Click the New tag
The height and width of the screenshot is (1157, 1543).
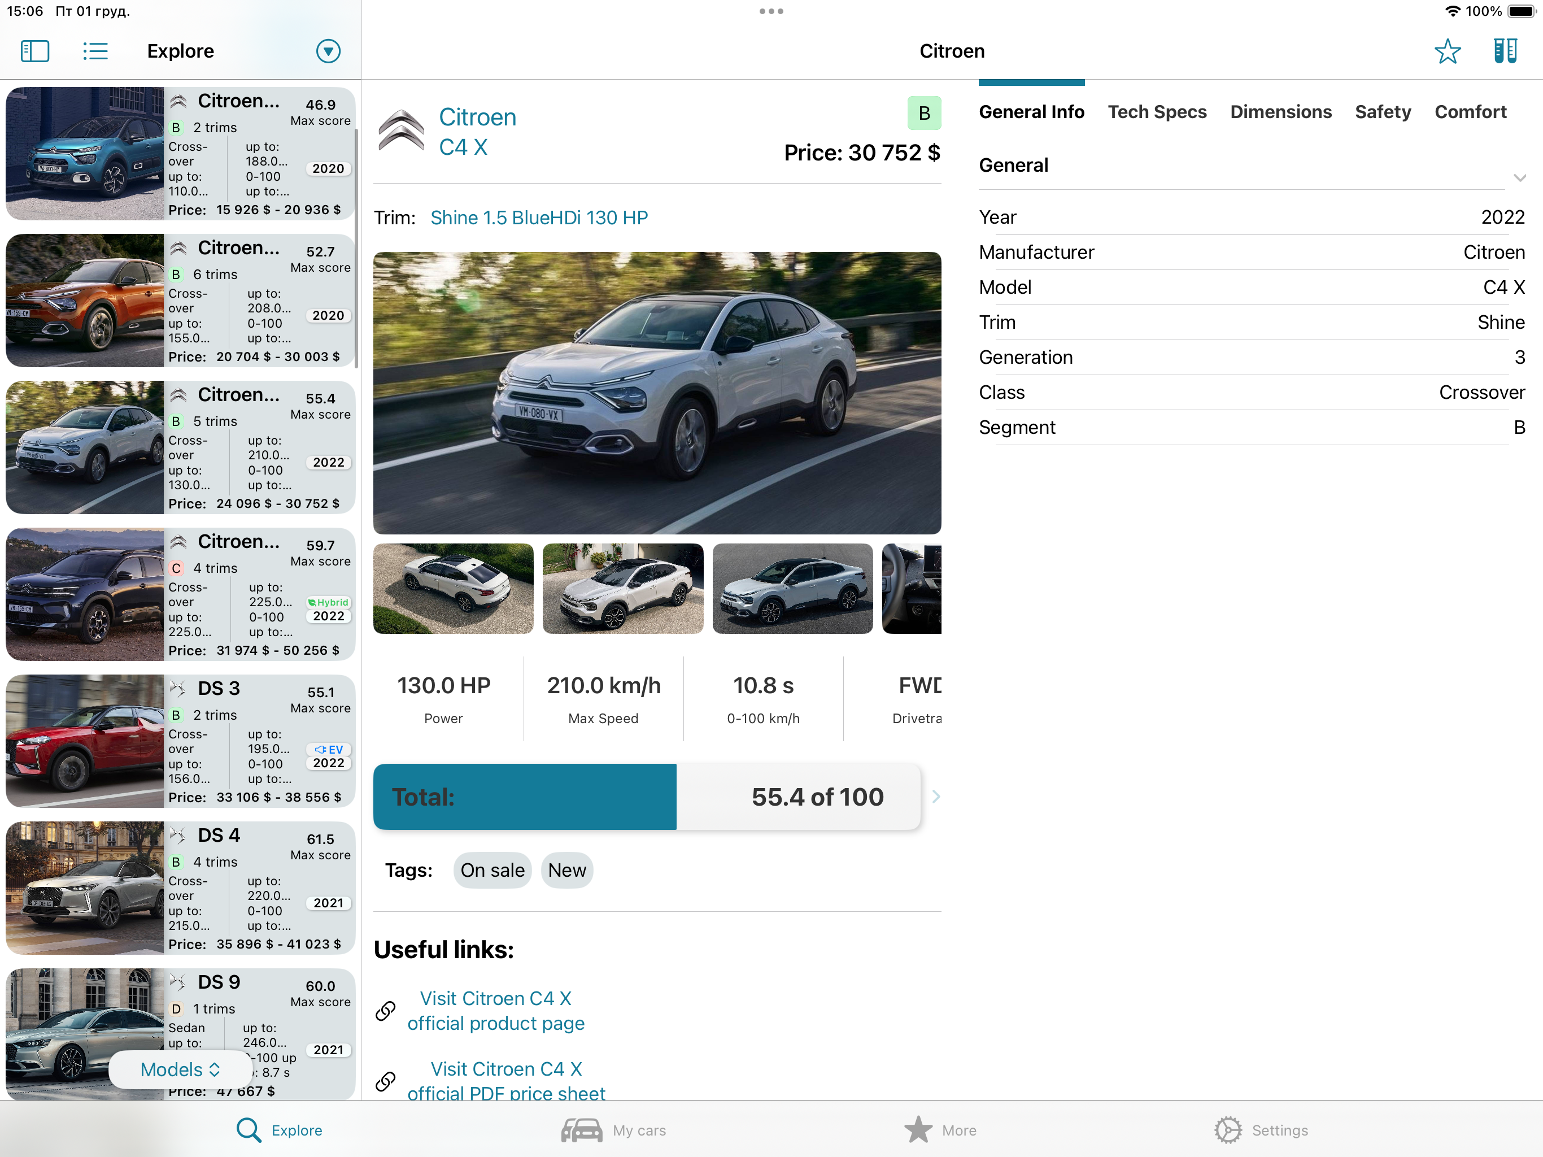(567, 870)
